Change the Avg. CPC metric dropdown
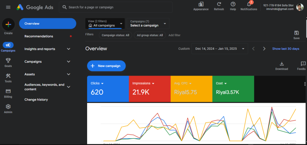The height and width of the screenshot is (145, 307). coord(183,83)
